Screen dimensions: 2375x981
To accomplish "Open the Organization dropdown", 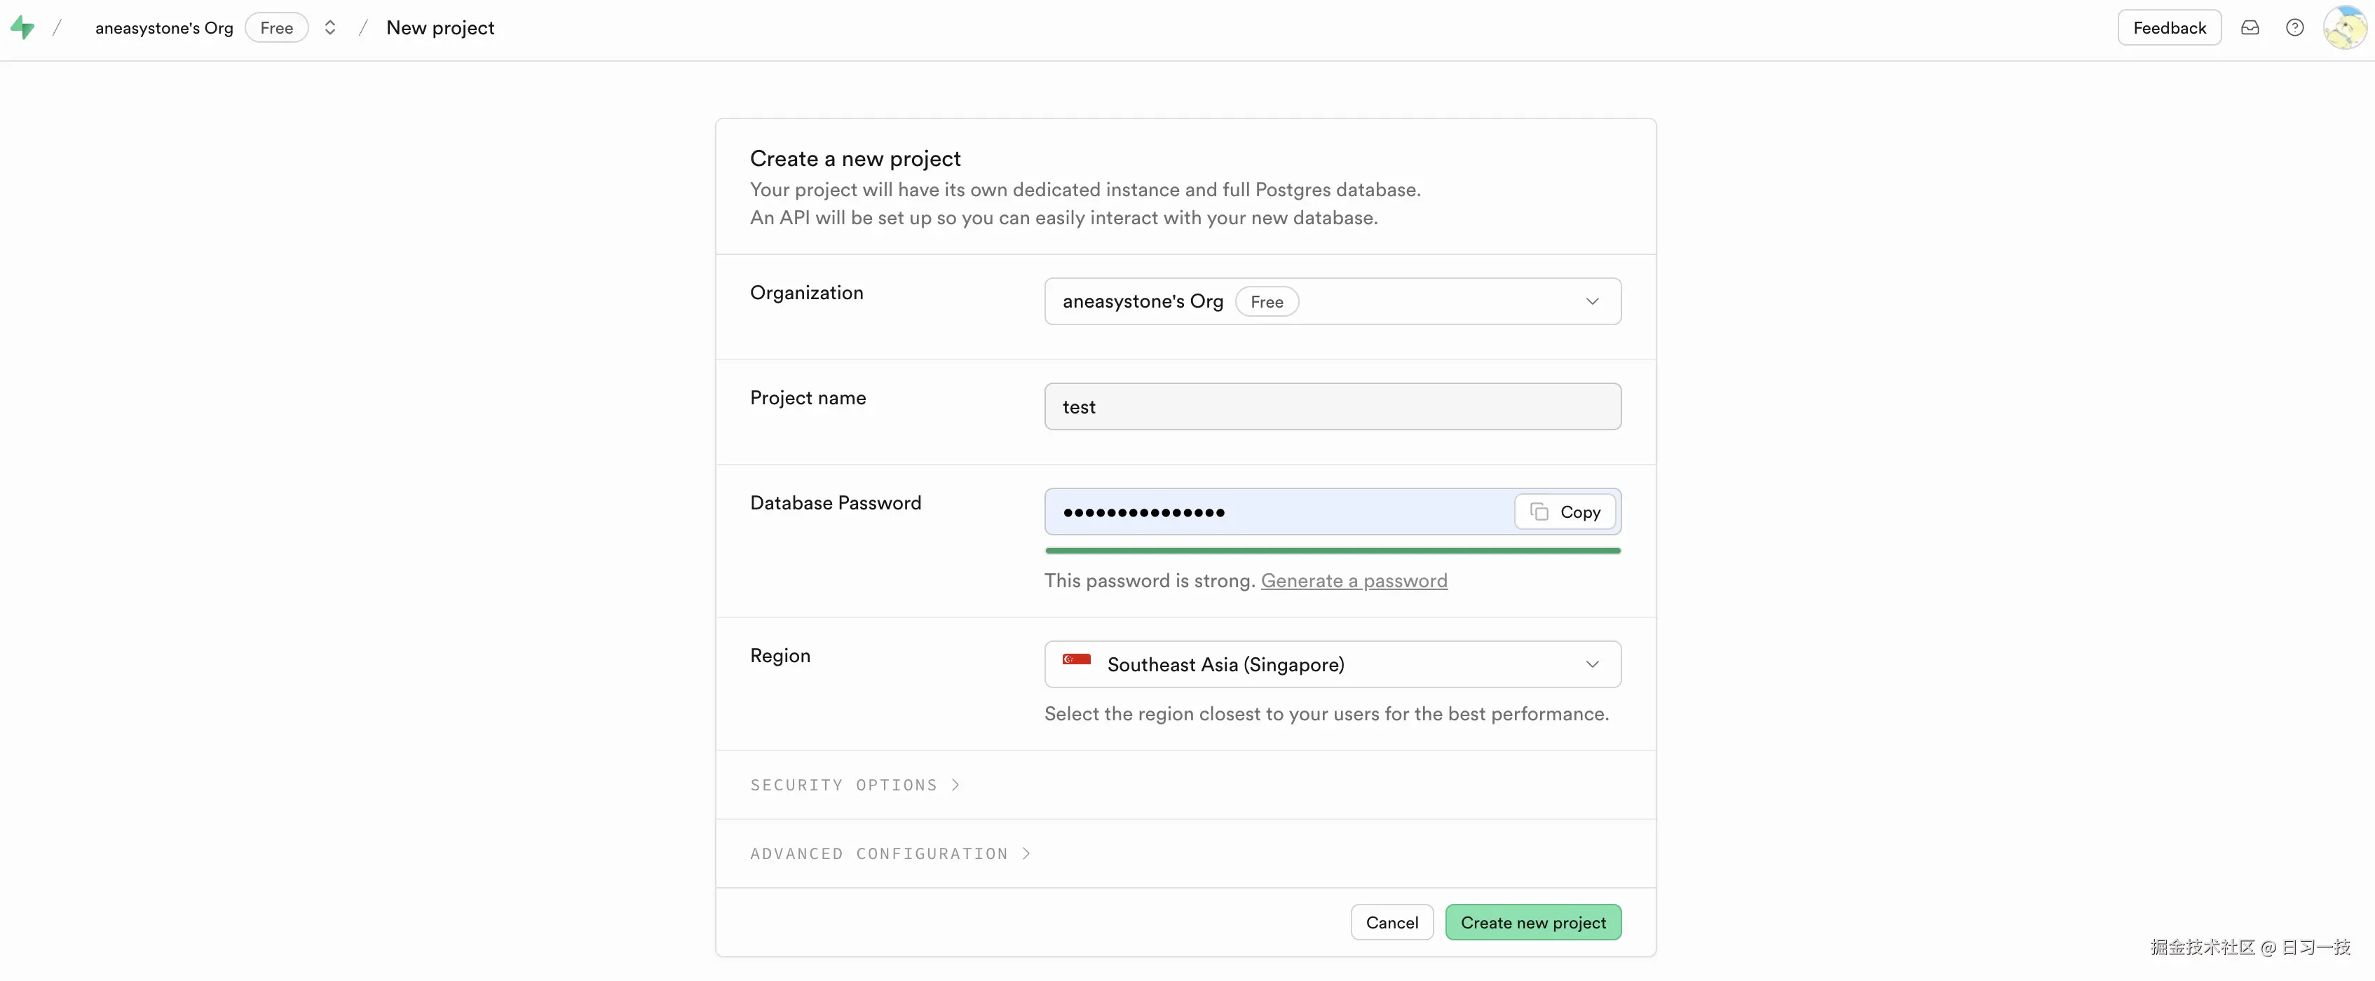I will click(1331, 301).
